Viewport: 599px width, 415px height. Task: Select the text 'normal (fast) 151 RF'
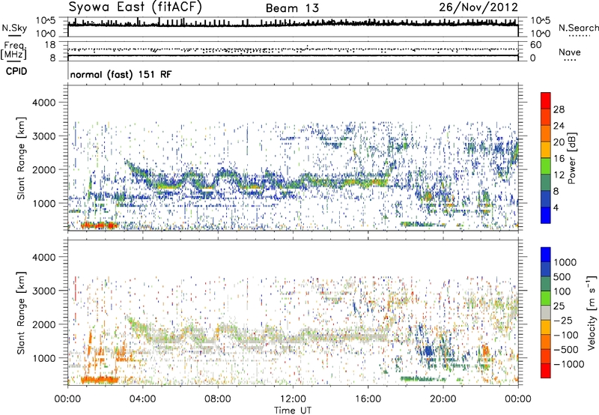(x=121, y=74)
